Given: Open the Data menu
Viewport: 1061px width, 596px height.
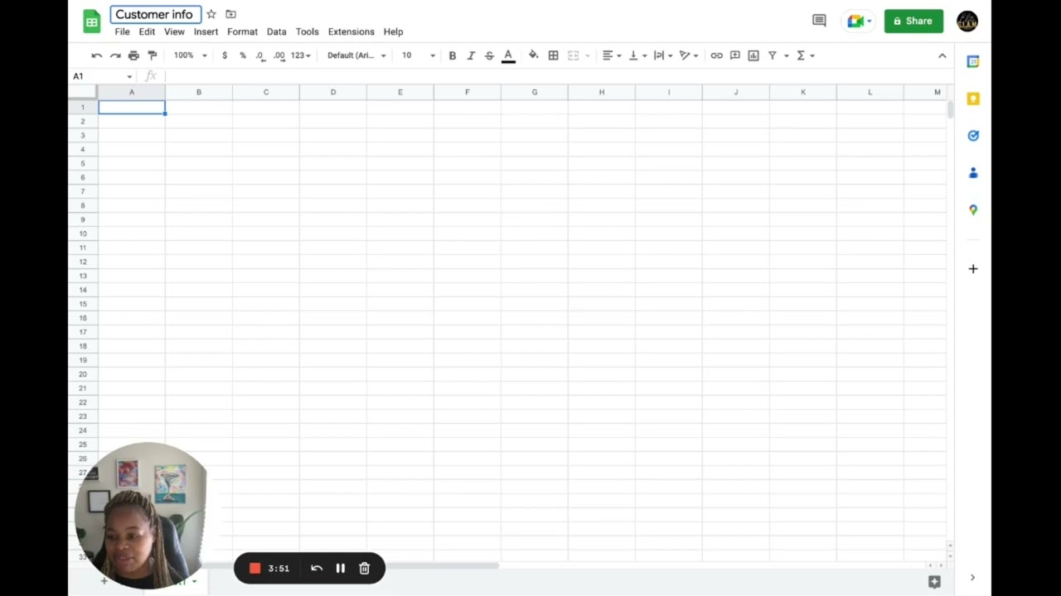Looking at the screenshot, I should [276, 31].
